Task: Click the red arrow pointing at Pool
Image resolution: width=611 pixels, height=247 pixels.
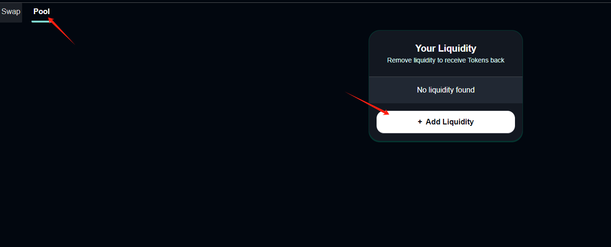Action: click(61, 31)
